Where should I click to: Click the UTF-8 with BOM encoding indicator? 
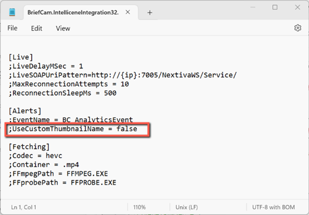tap(273, 207)
